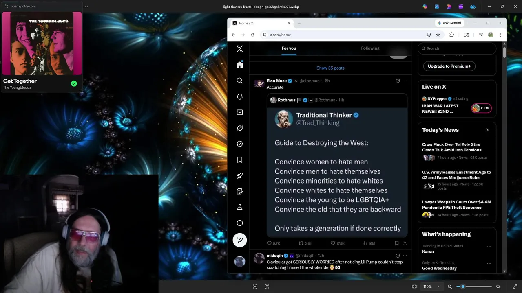The height and width of the screenshot is (293, 522).
Task: Click Get Together in Spotify mini player
Action: pyautogui.click(x=20, y=81)
